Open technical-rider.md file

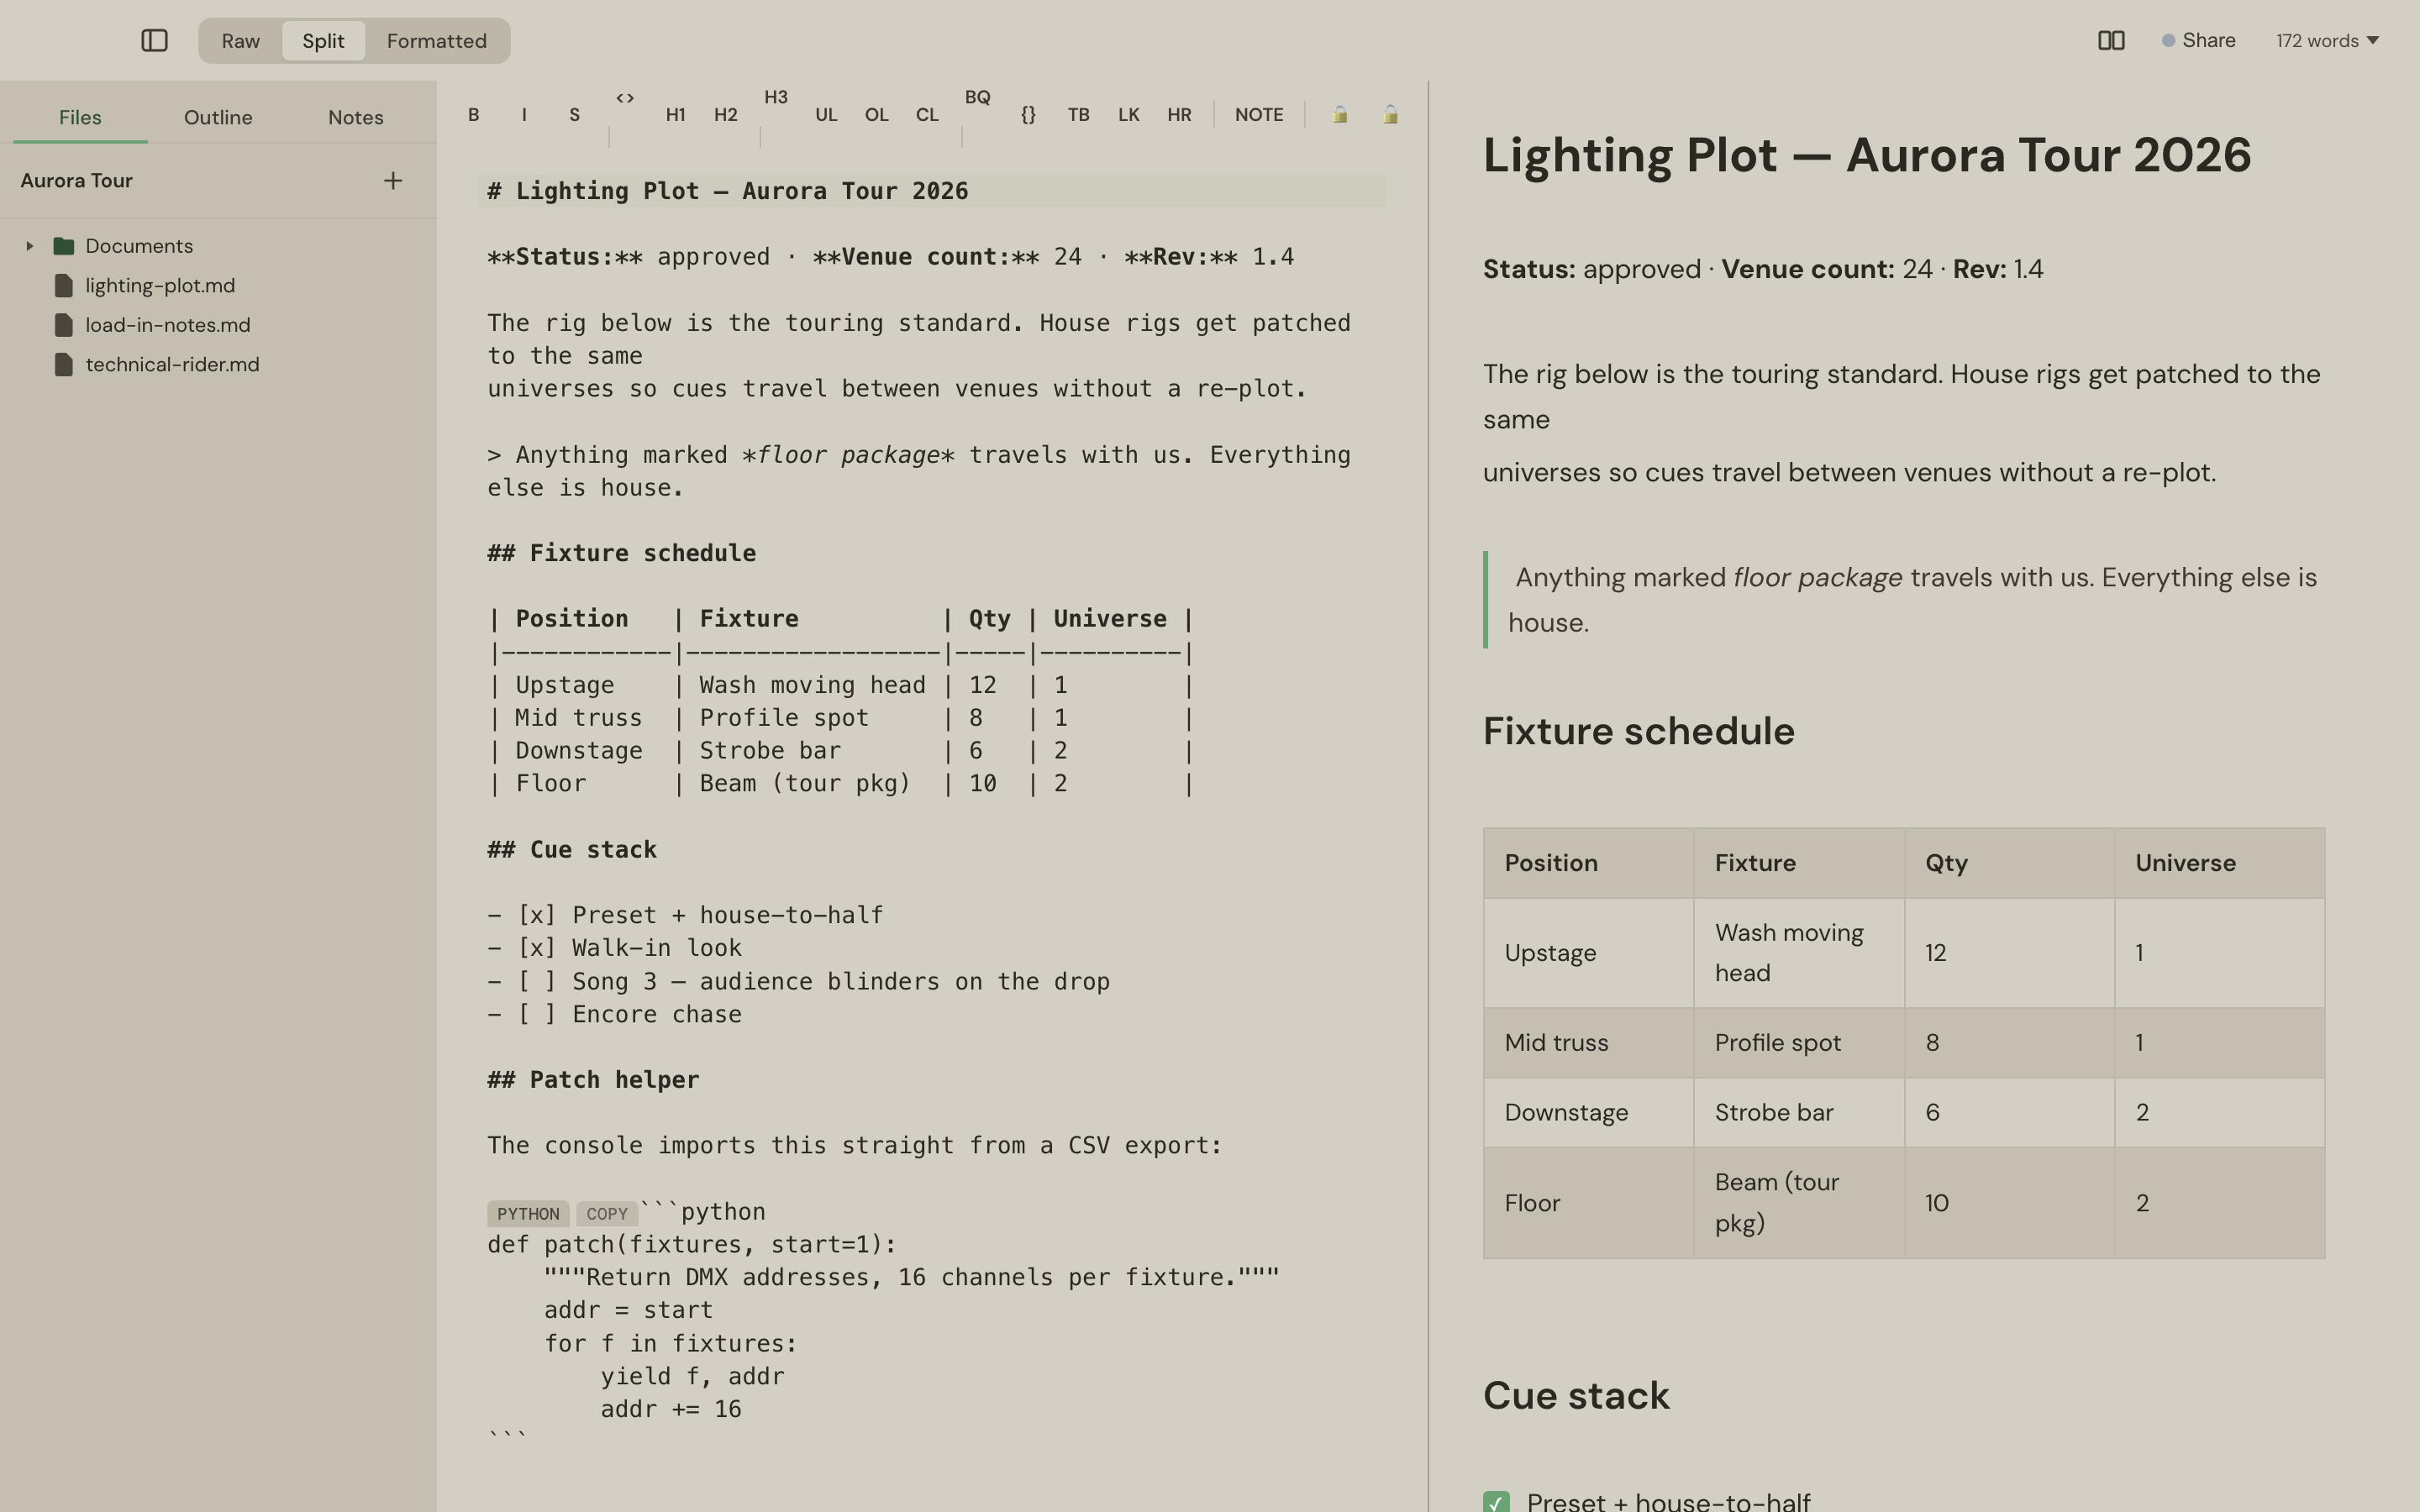click(172, 365)
